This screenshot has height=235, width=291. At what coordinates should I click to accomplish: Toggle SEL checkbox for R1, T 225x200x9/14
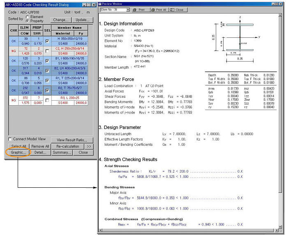(47, 81)
